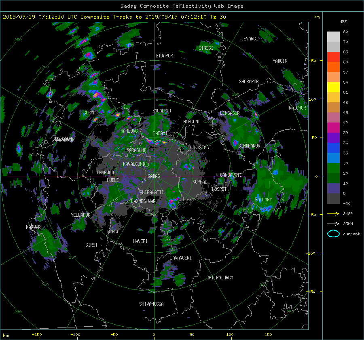
Task: Click the cyan 'current' ellipse legend icon
Action: click(x=333, y=234)
